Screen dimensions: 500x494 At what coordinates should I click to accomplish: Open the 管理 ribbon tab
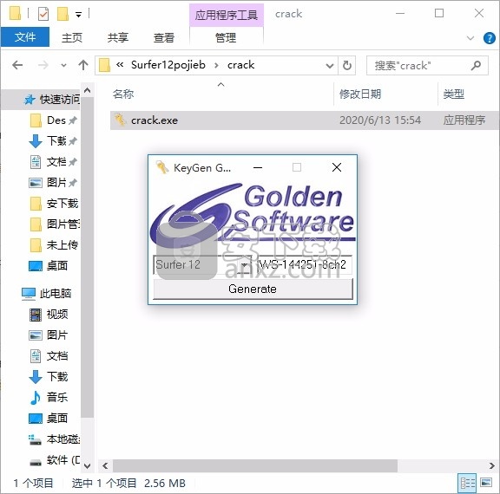click(226, 37)
